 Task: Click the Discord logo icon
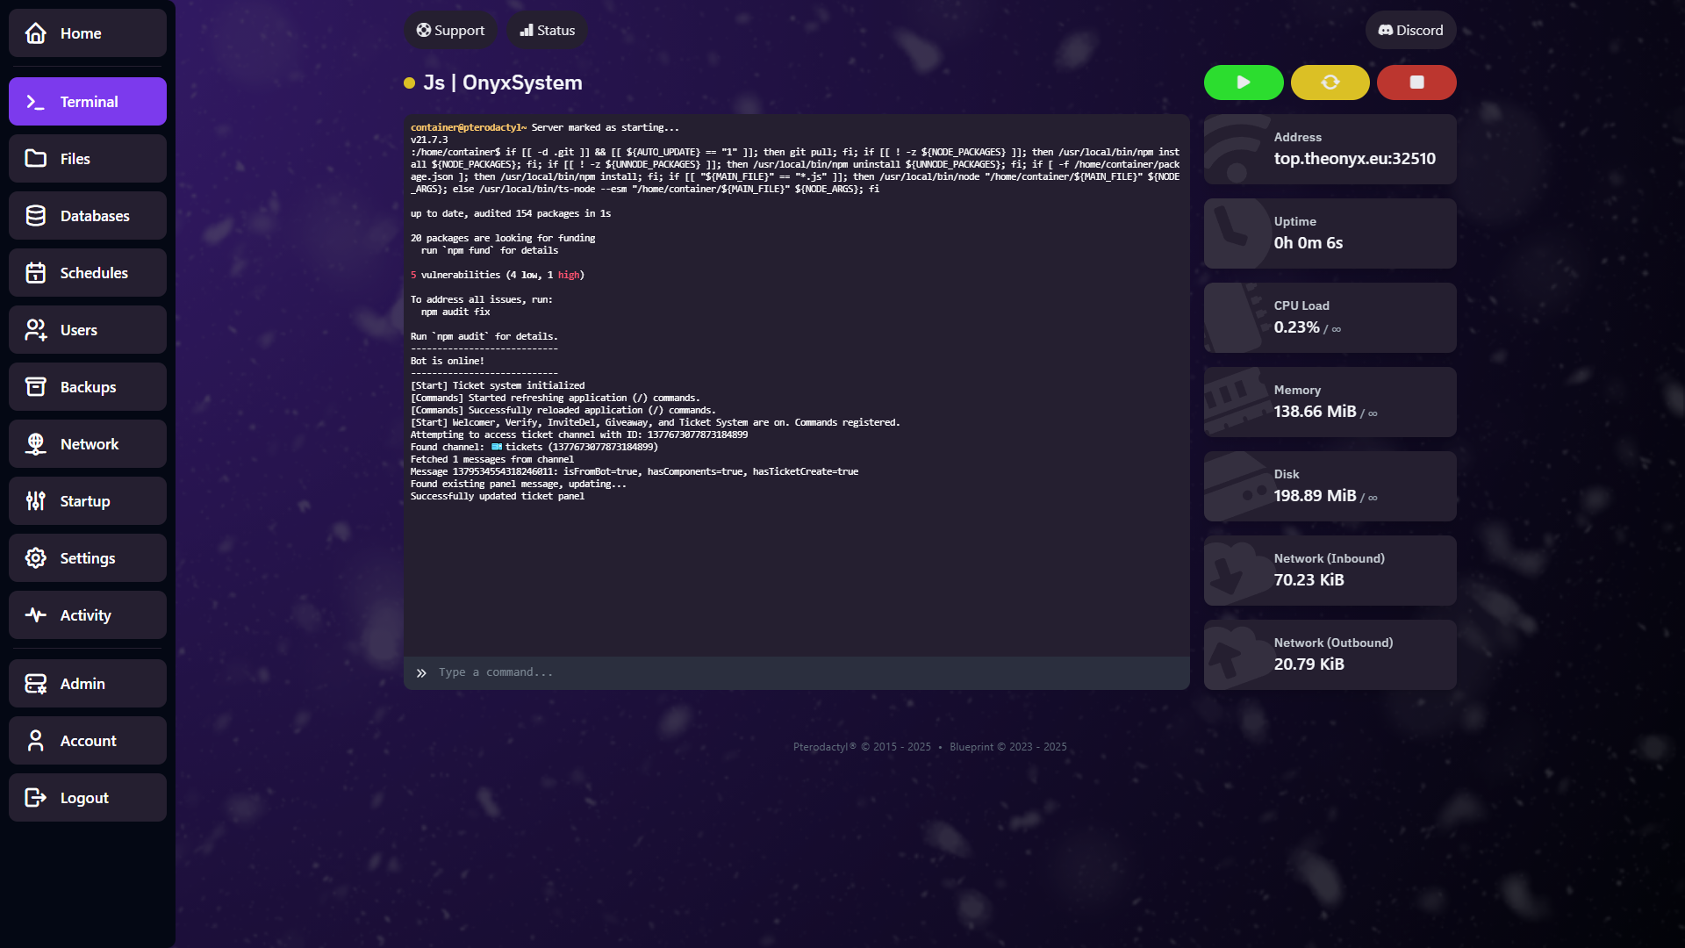click(1386, 31)
